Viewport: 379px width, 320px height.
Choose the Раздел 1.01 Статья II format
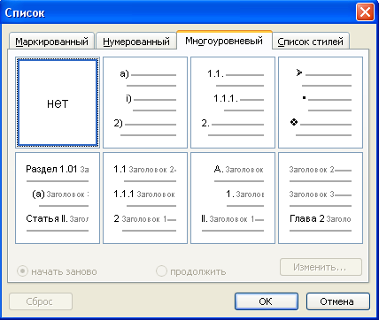click(58, 198)
